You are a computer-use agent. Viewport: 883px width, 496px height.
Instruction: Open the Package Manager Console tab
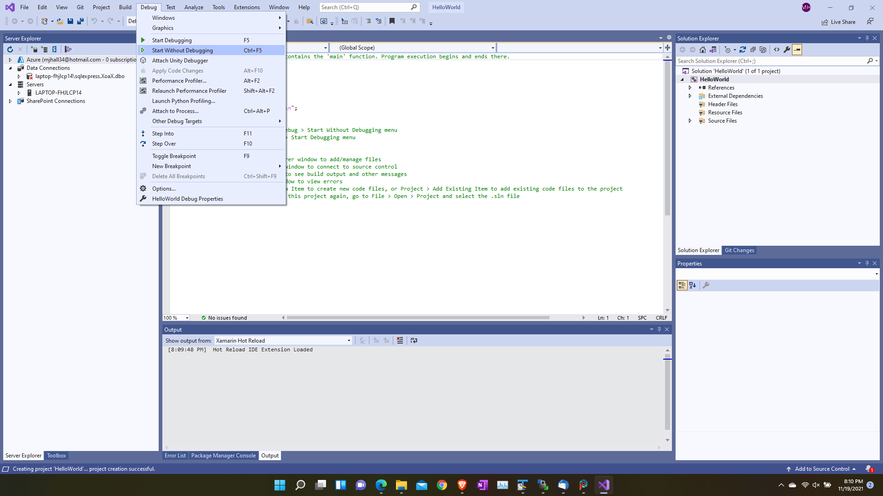point(224,456)
